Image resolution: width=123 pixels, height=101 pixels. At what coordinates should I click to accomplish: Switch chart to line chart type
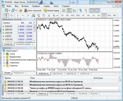[x=75, y=11]
